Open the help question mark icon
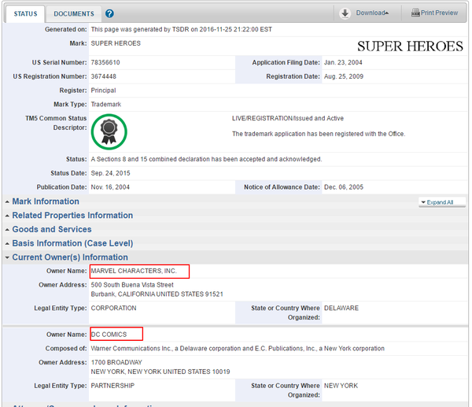Image resolution: width=472 pixels, height=407 pixels. 109,13
